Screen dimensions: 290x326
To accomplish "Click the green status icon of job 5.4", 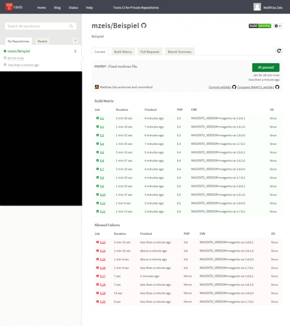I will tap(97, 143).
